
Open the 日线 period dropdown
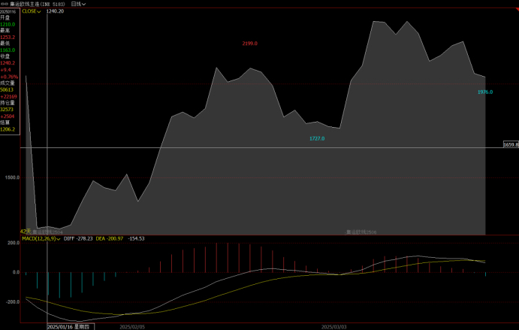(x=78, y=4)
